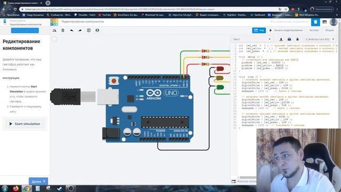The height and width of the screenshot is (192, 341).
Task: Click the code line 'void setup'
Action: 250,57
